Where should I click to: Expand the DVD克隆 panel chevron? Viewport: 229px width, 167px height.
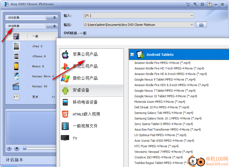click(54, 18)
